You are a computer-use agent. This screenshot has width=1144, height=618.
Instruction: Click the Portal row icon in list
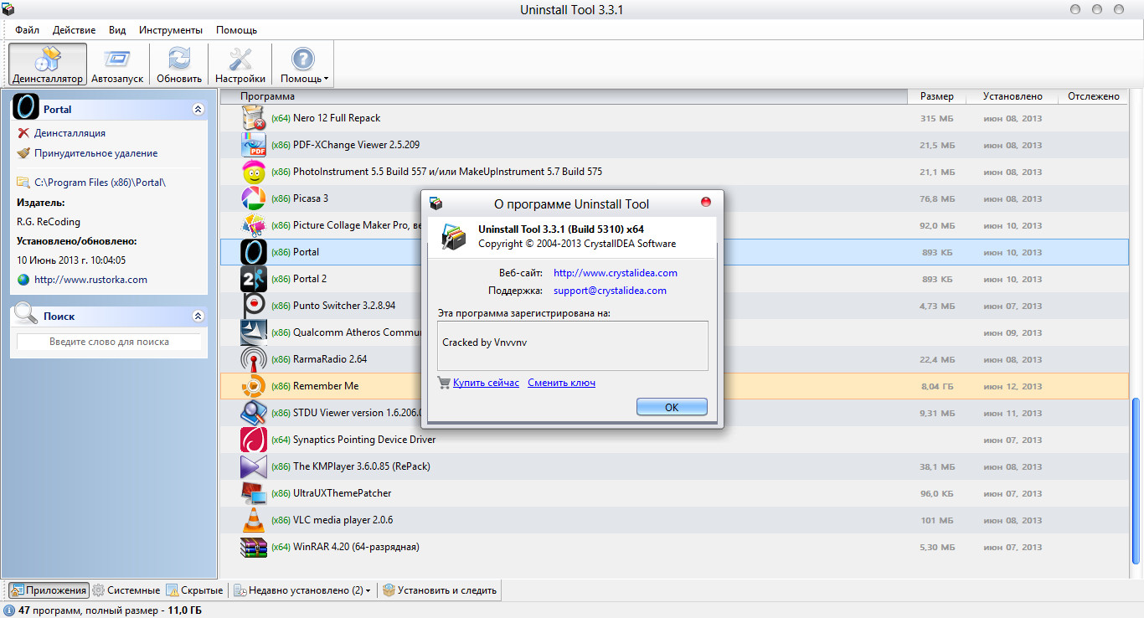pos(254,252)
